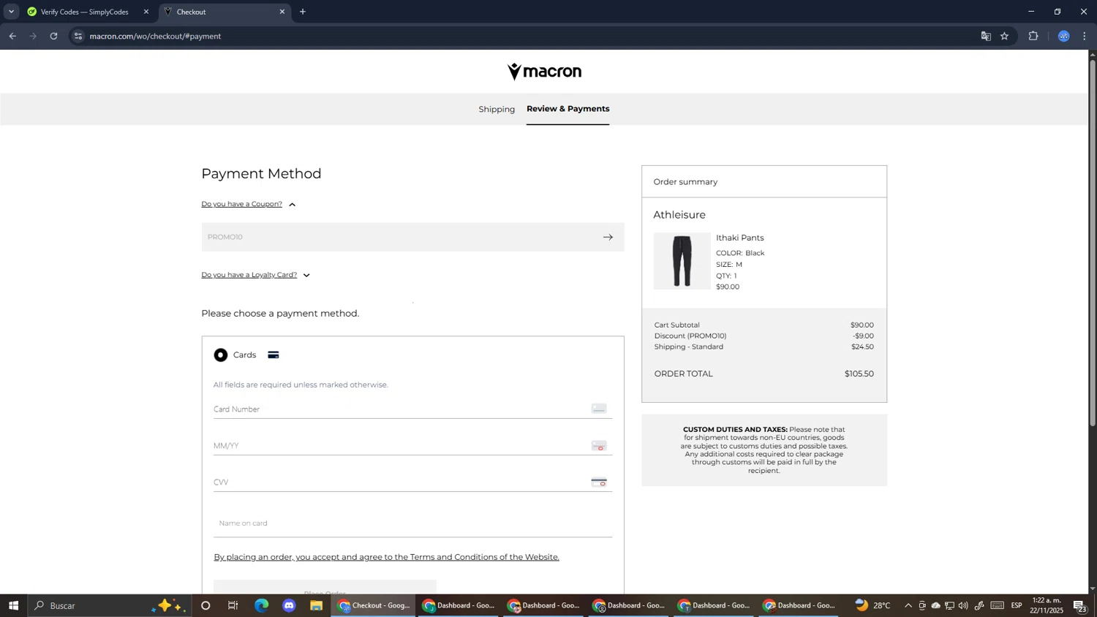Expand the loyalty card chevron
This screenshot has height=617, width=1097.
coord(307,276)
